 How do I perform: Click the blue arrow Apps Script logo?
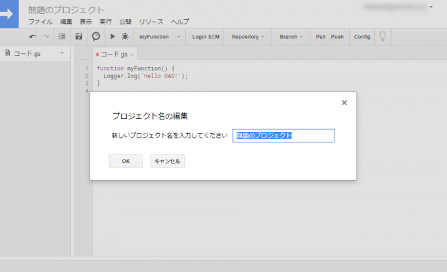point(9,14)
